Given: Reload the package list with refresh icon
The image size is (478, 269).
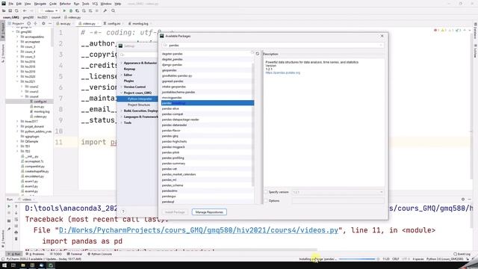Looking at the screenshot, I should pos(258,54).
